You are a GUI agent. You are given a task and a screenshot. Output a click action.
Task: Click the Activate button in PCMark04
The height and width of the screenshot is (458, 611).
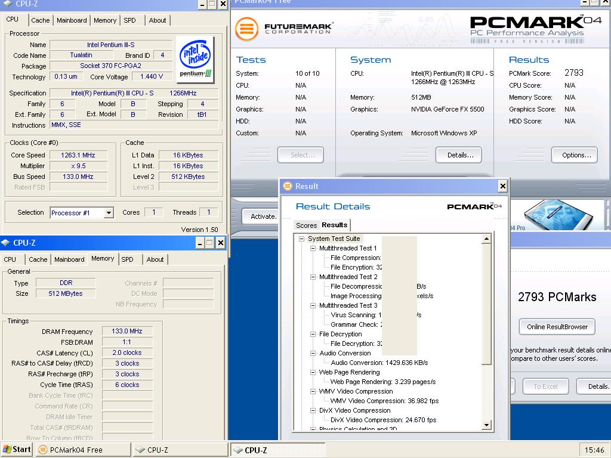click(x=261, y=216)
